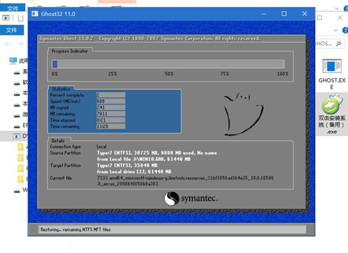The height and width of the screenshot is (253, 348).
Task: Maximize the Ghost32 11.0 window
Action: click(284, 14)
